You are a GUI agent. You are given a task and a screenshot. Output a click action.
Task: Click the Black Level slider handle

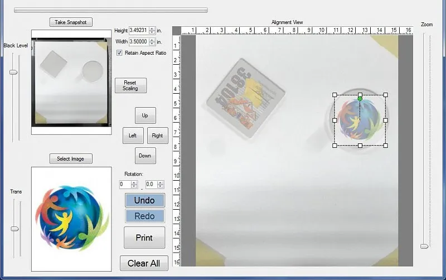(14, 72)
